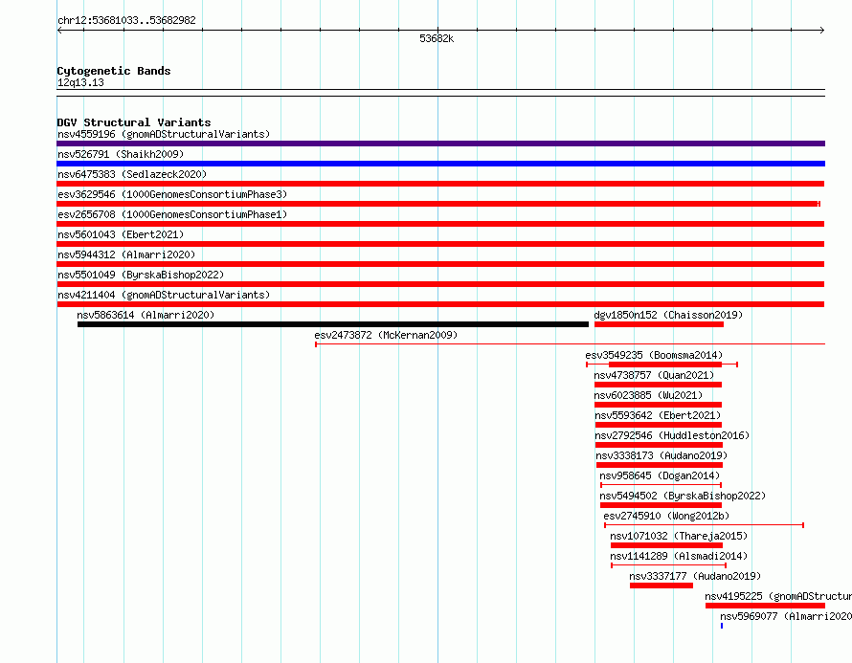Screen dimensions: 852x663
Task: Click the DGV Structural Variants track title
Action: pos(134,122)
